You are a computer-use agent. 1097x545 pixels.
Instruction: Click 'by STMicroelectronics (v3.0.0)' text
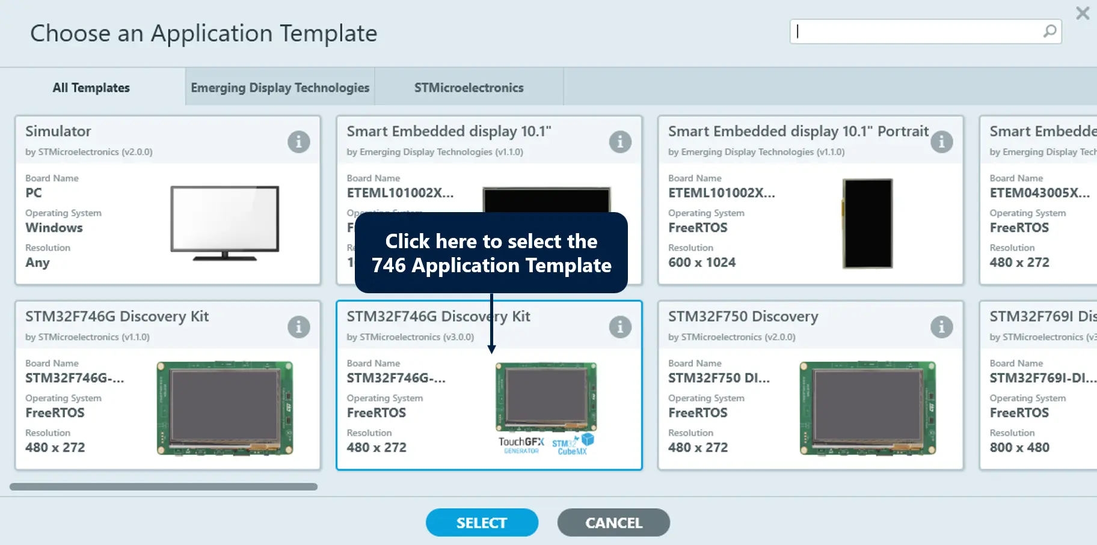click(x=410, y=337)
